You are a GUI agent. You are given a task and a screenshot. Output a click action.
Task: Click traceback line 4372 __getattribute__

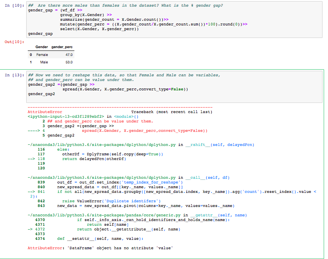pos(128,229)
